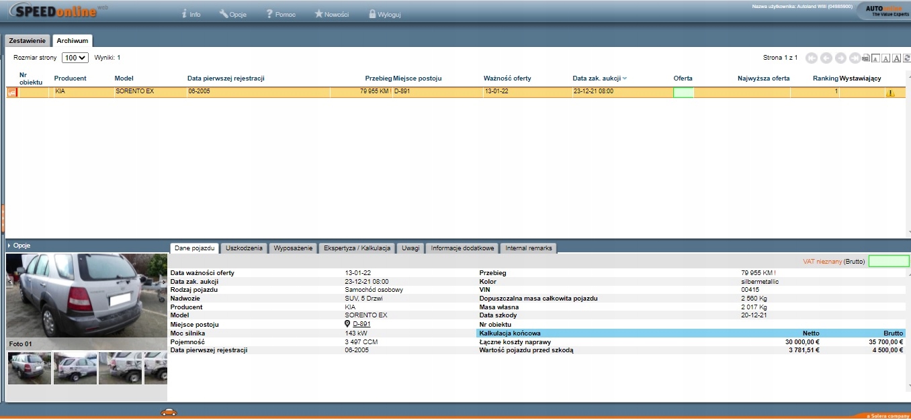Open the Rozmiar strony dropdown

click(75, 58)
